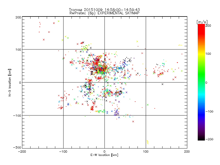Select the '[m/s]' colorbar unit label
This screenshot has width=220, height=165.
[202, 22]
